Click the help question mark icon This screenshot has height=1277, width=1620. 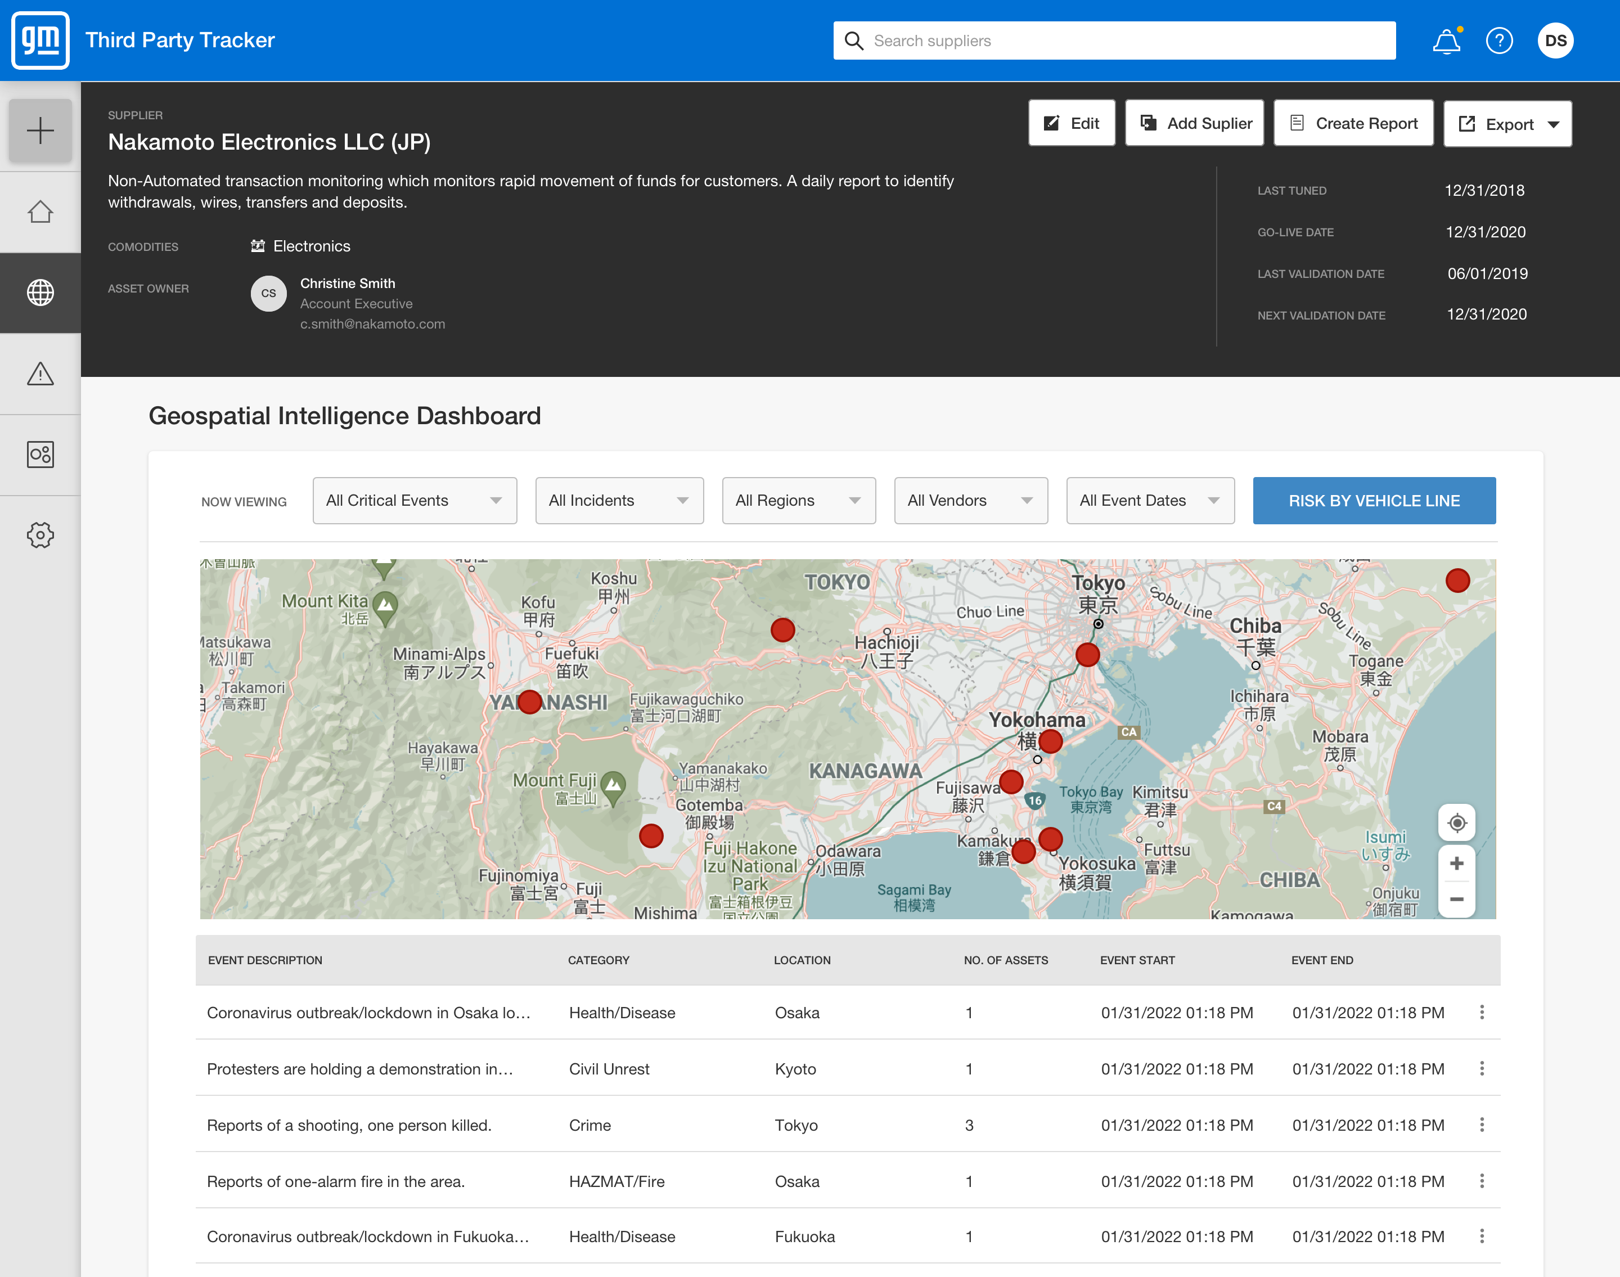click(1499, 39)
